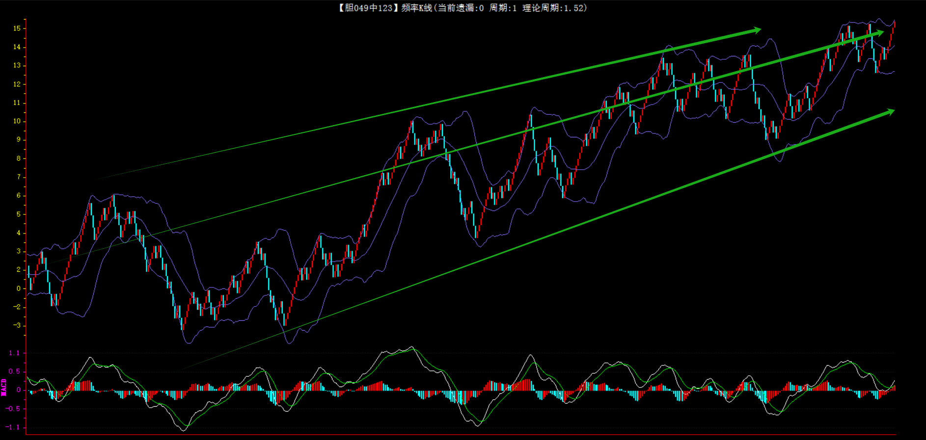Viewport: 926px width, 440px height.
Task: Click the MACD axis label 1.1
Action: tap(14, 353)
